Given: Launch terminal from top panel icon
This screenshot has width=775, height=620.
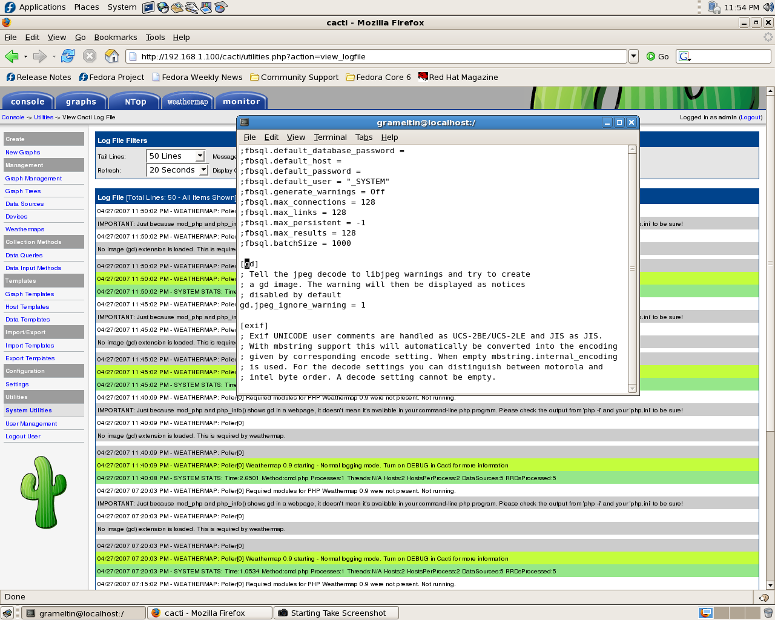Looking at the screenshot, I should 149,7.
